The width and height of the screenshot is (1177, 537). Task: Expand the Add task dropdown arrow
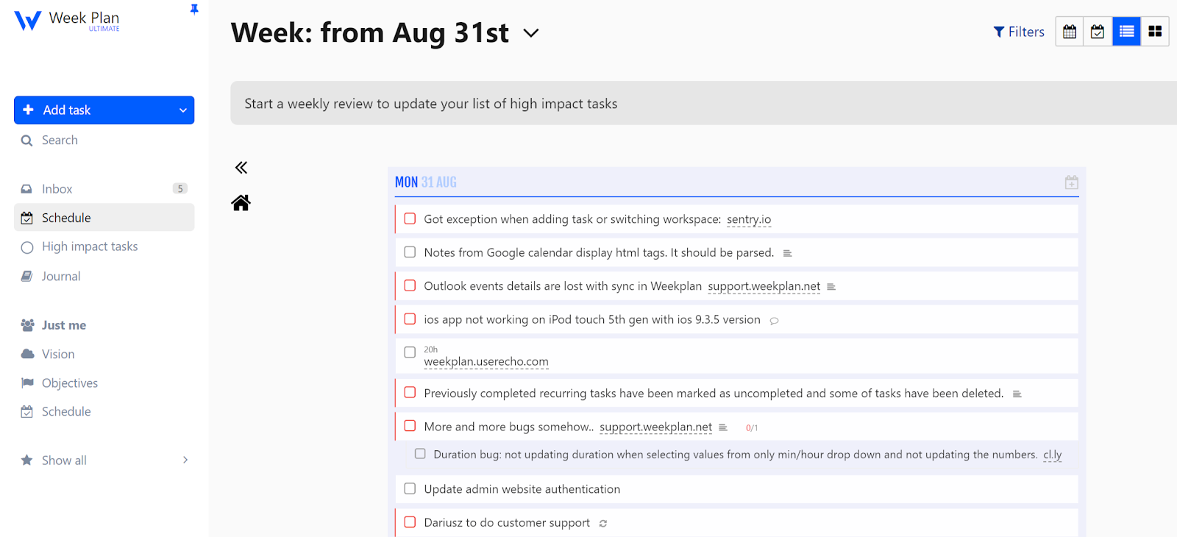click(x=183, y=110)
